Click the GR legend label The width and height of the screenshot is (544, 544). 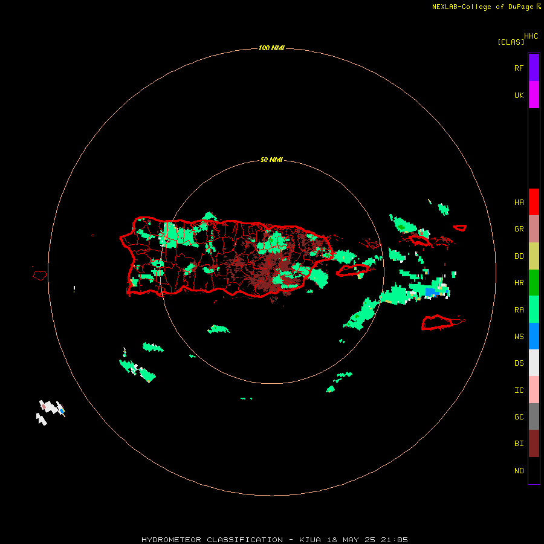519,229
